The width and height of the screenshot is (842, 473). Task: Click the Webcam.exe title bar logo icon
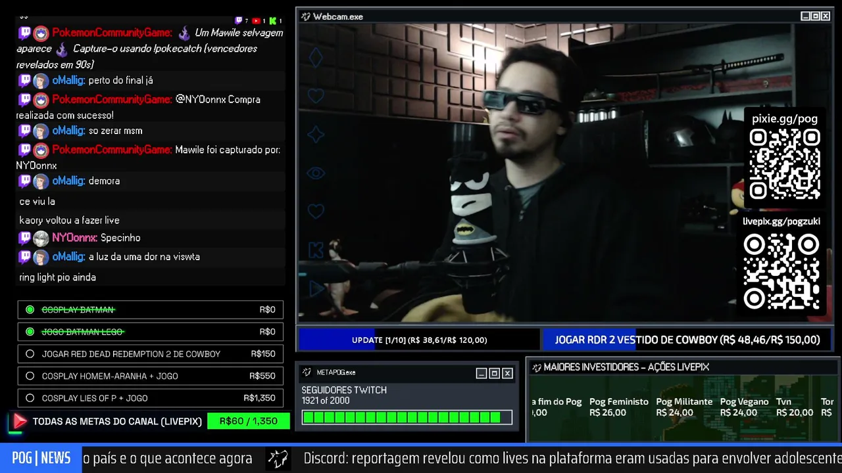306,16
